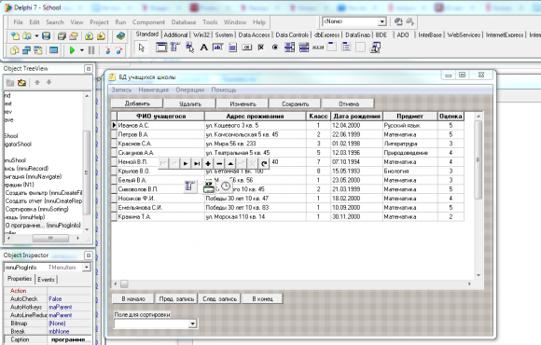
Task: Select the Сортировка tree item
Action: (37, 209)
